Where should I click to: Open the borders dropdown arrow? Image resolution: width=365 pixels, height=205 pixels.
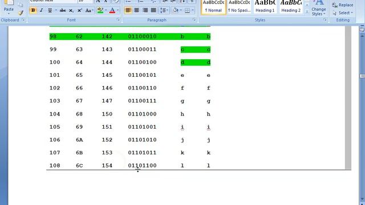coord(193,10)
